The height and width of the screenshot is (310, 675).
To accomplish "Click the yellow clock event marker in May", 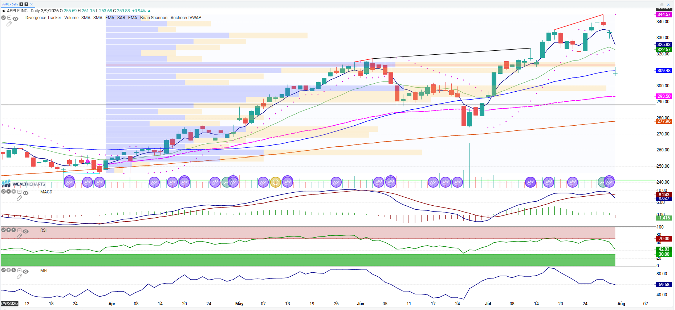I will point(275,182).
